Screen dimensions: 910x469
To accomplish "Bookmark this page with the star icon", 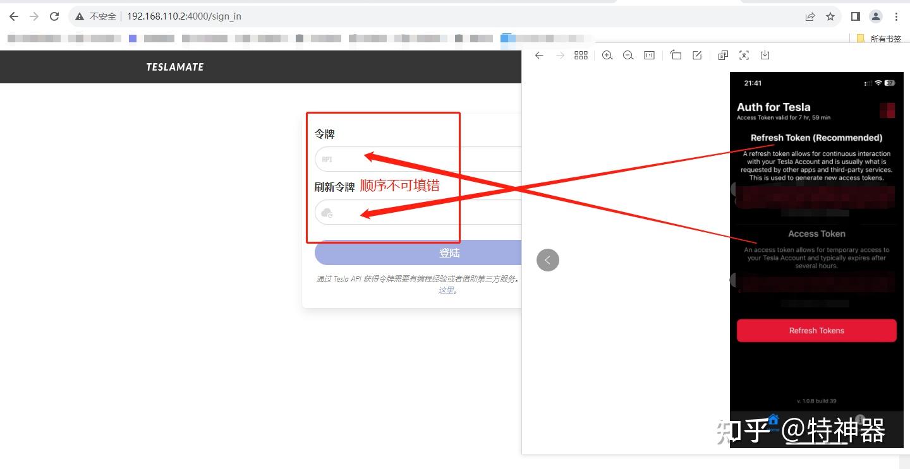I will [830, 16].
